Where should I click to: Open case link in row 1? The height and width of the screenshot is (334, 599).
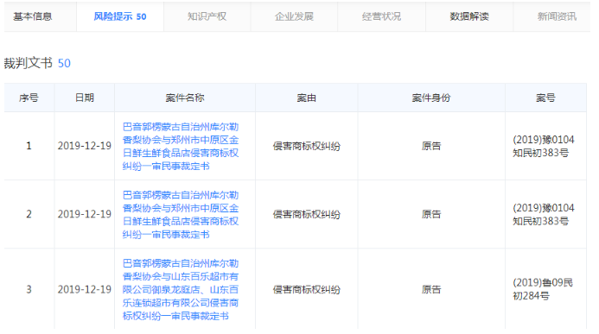181,147
